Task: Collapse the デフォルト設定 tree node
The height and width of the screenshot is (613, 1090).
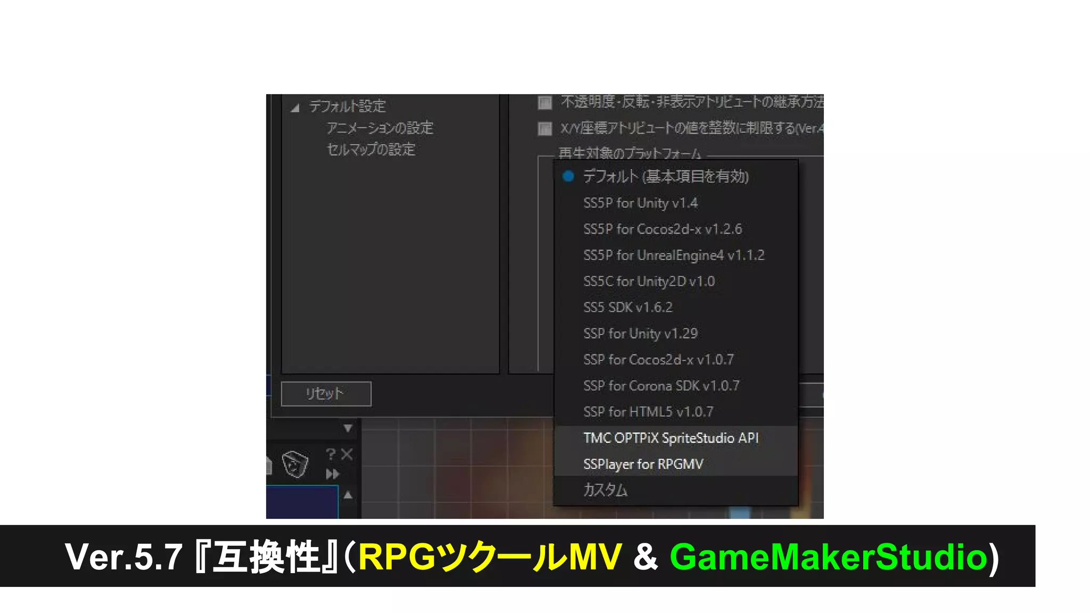Action: [295, 108]
